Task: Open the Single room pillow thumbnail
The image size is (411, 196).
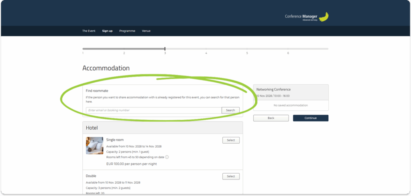Action: [94, 146]
